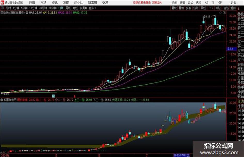Switch to the 5分钟 period tab
The image size is (244, 157).
tap(24, 8)
